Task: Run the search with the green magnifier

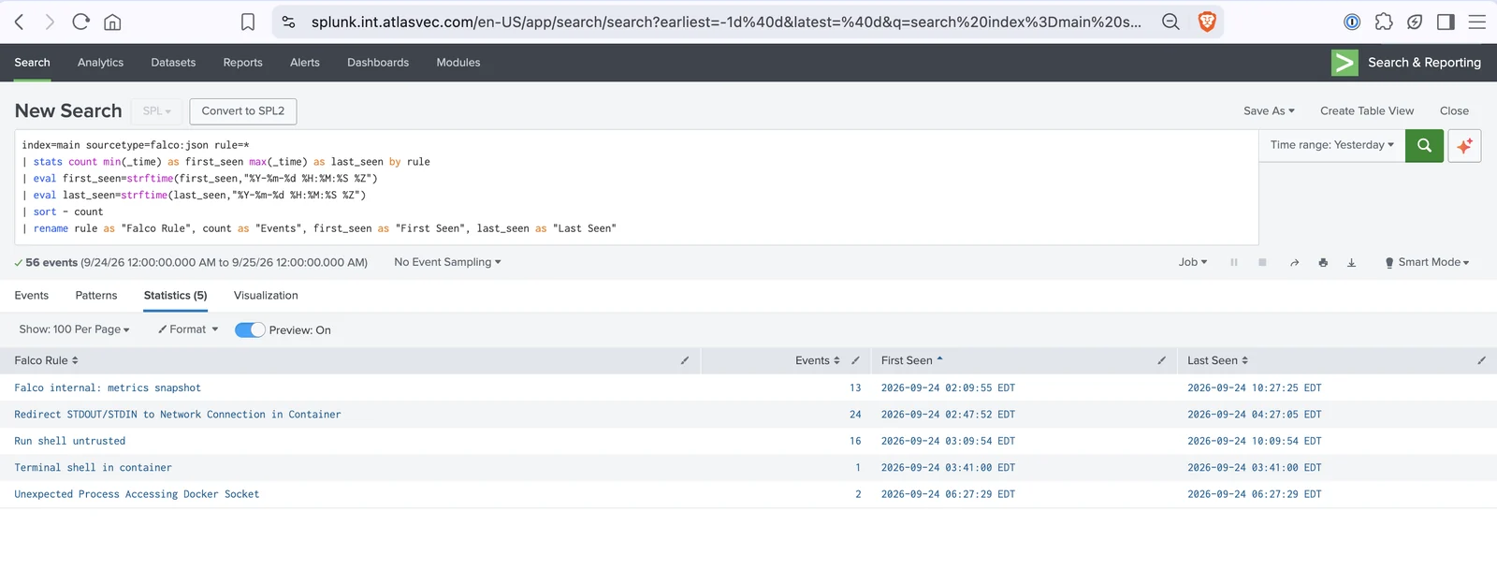Action: [1424, 145]
